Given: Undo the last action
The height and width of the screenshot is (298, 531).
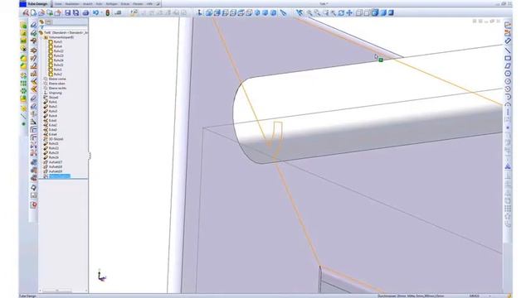Looking at the screenshot, I should tap(96, 13).
